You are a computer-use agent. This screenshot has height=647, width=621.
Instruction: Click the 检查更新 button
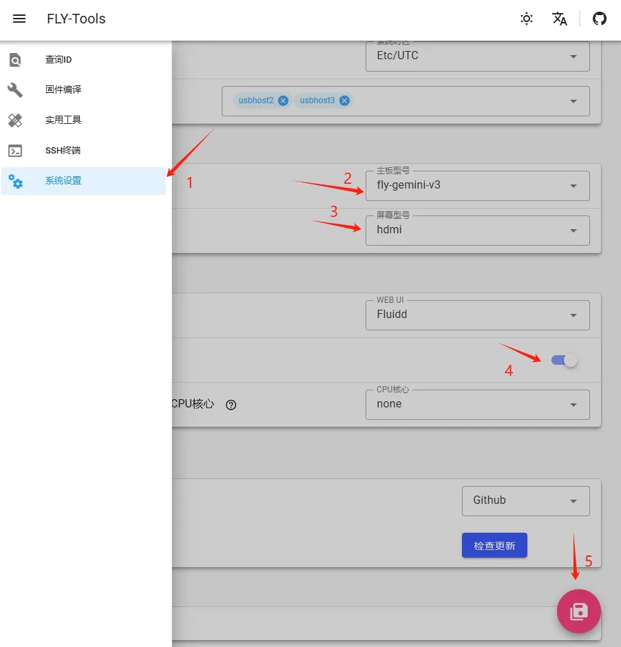click(x=494, y=545)
